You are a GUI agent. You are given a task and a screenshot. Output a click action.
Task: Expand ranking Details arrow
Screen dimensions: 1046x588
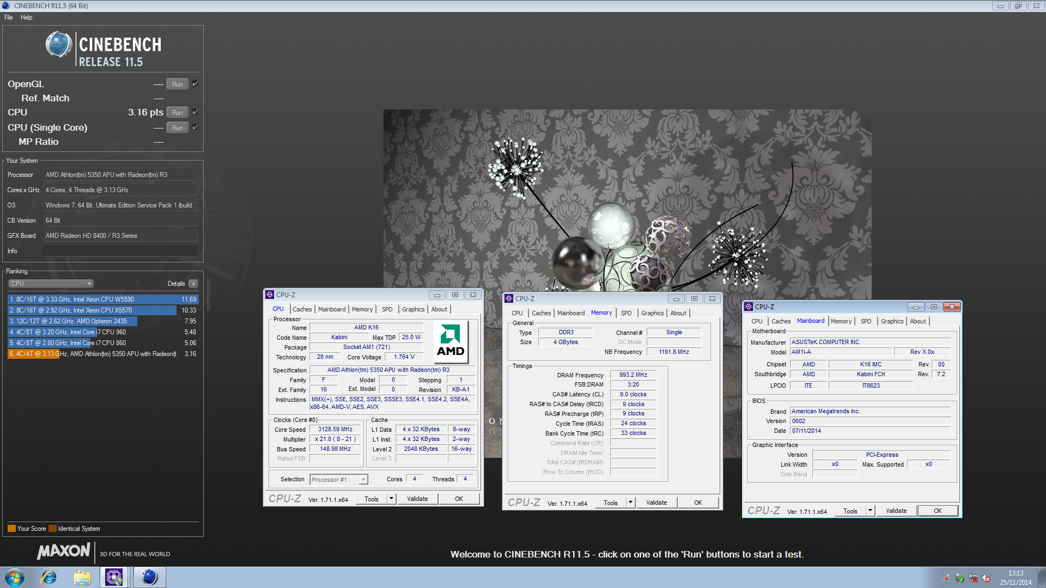click(193, 284)
